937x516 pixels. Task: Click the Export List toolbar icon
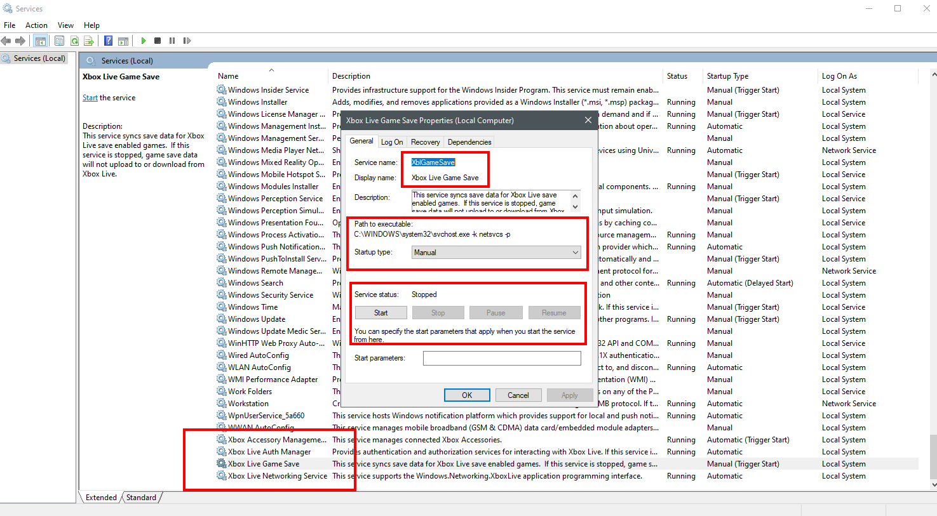click(89, 41)
